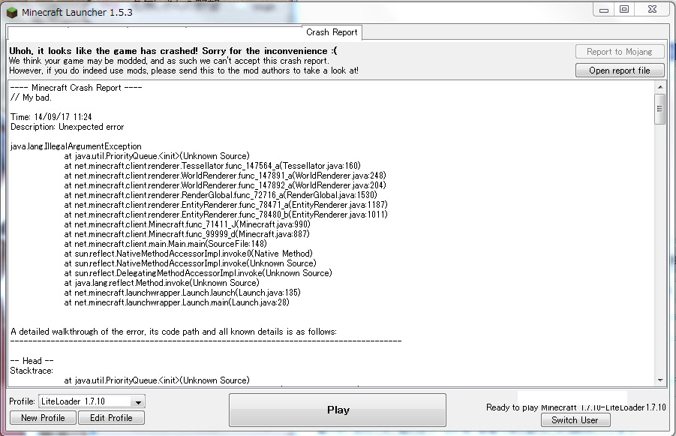Close the Minecraft Launcher window
Viewport: 676px width, 436px height.
coord(652,9)
